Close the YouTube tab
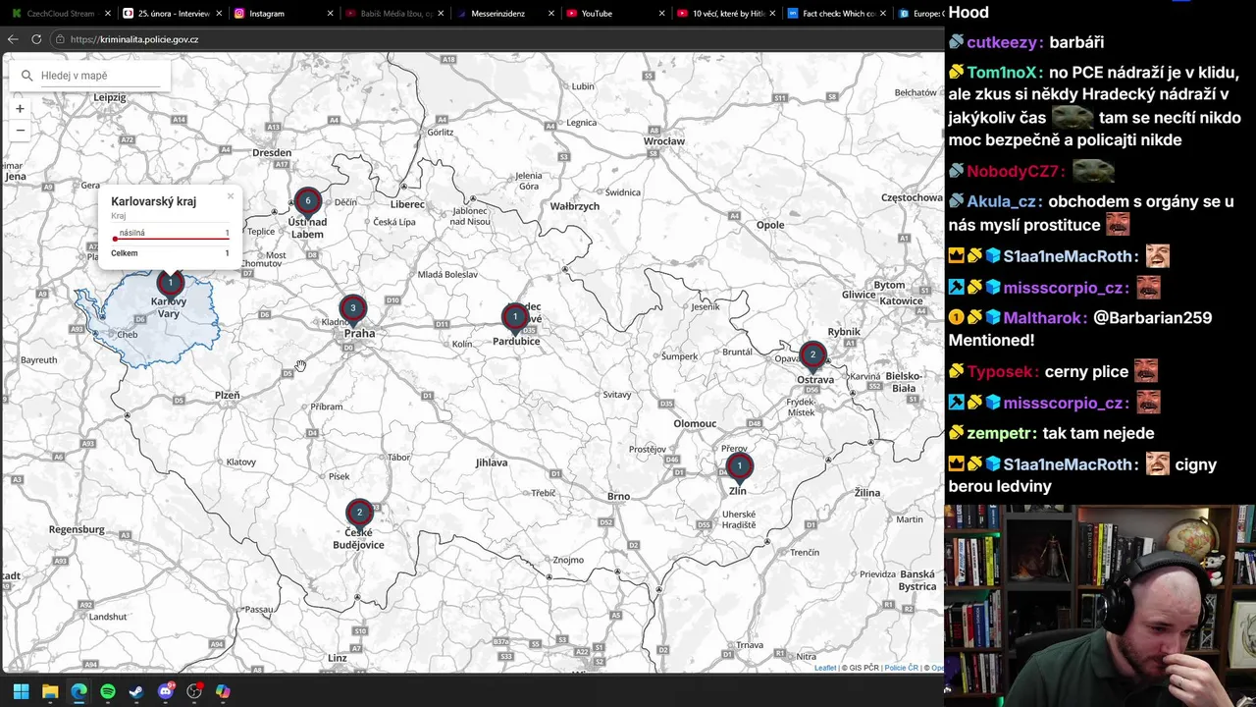 [x=661, y=14]
